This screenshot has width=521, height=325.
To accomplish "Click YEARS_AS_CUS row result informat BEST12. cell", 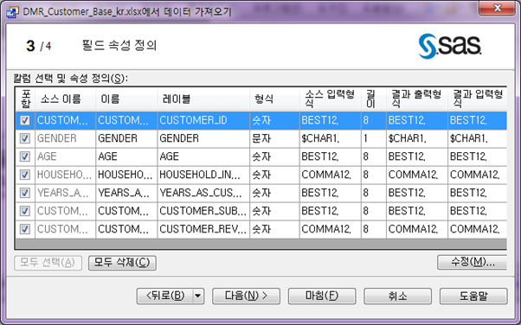I will tap(477, 193).
